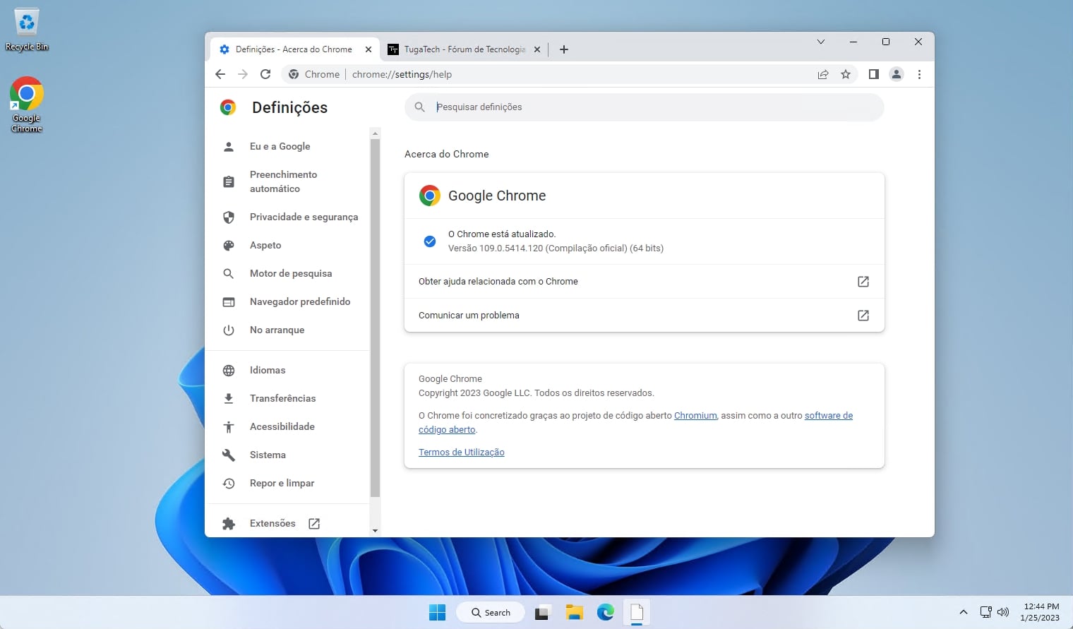Open the Windows Start menu
This screenshot has height=629, width=1073.
pyautogui.click(x=437, y=612)
